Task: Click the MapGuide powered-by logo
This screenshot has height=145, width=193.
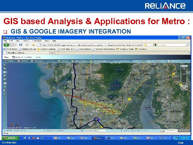Action: click(x=184, y=130)
